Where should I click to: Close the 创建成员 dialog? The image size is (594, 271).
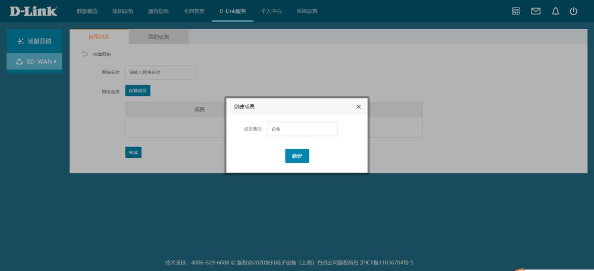358,106
